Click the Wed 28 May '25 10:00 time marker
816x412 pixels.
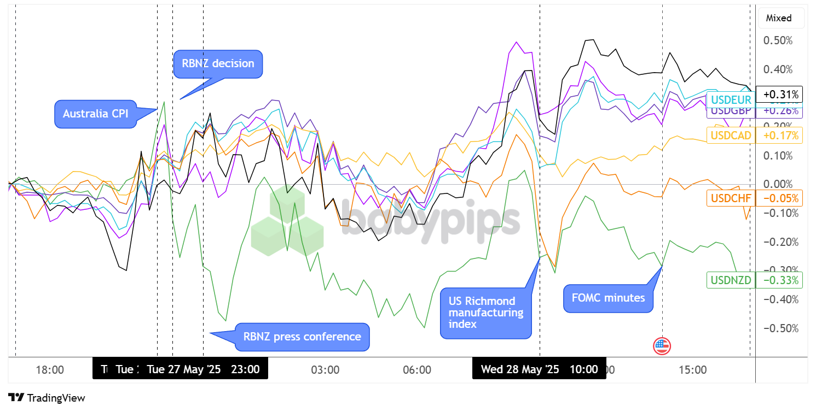539,369
